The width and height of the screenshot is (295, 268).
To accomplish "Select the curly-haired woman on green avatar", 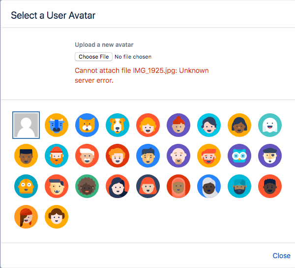I will 87,186.
